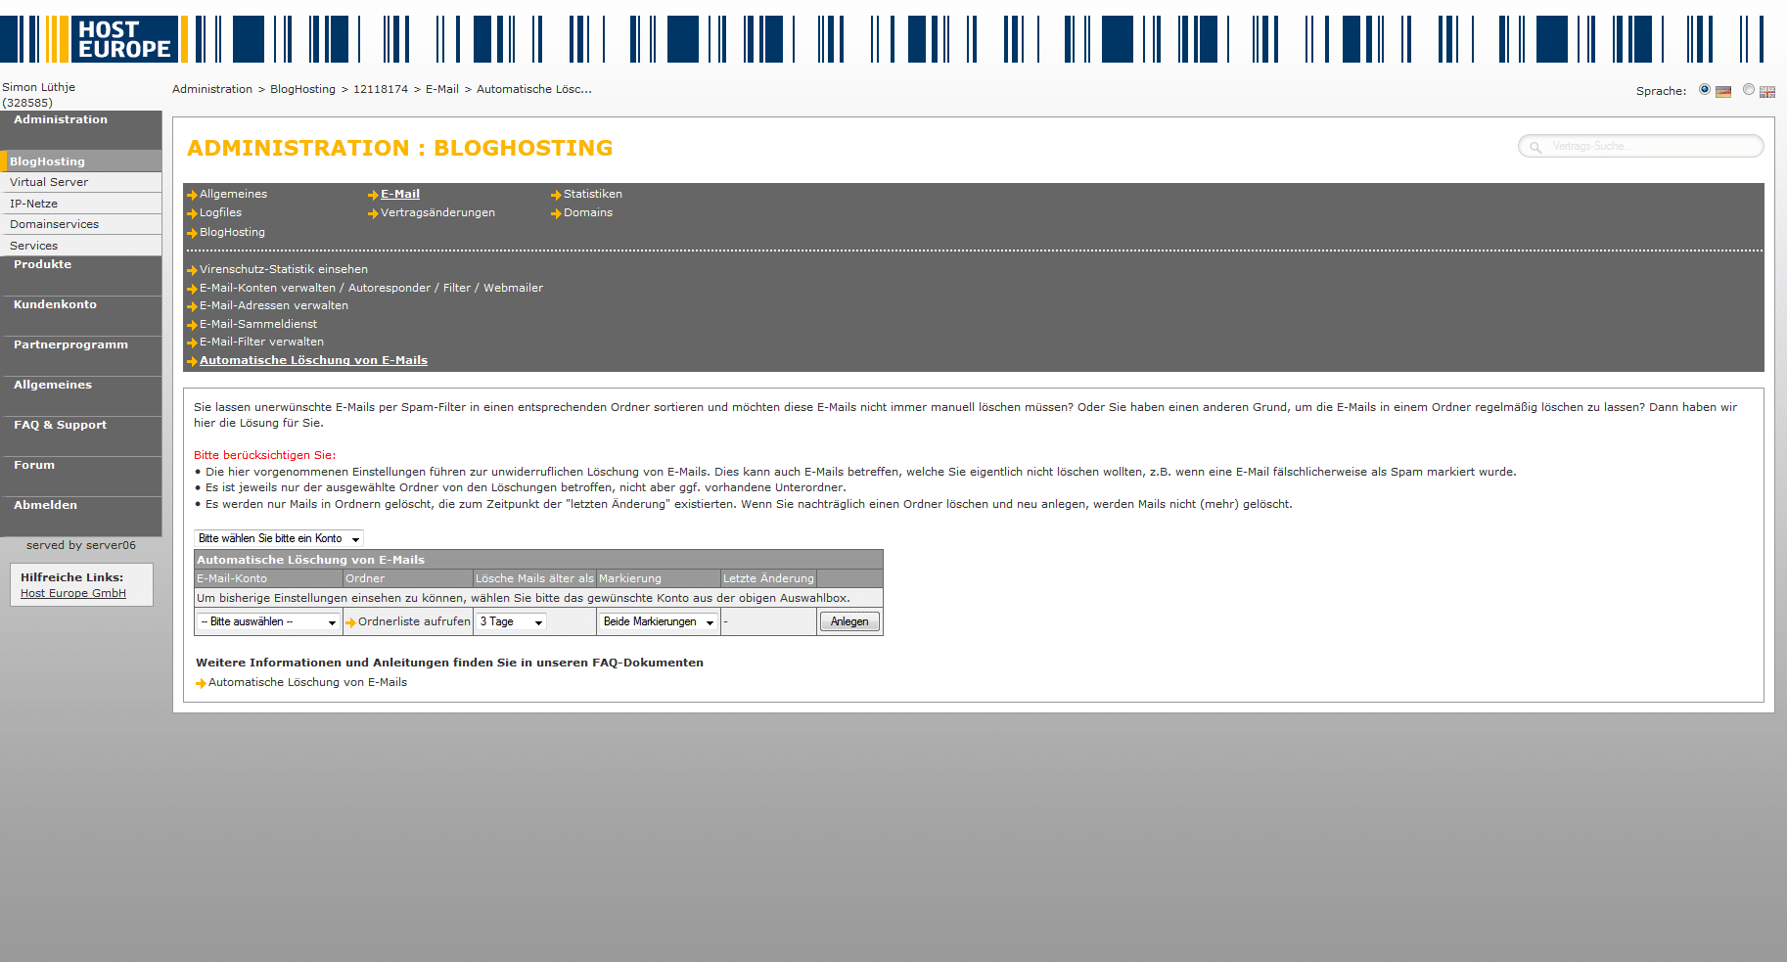1787x962 pixels.
Task: Open the 'Bitte wählen Sie bitte ein Konto' dropdown
Action: tap(279, 538)
